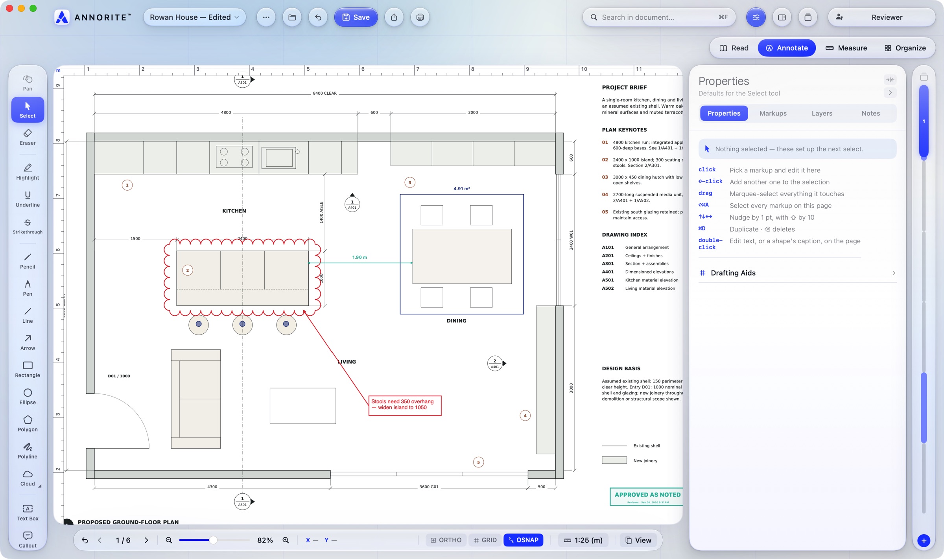Choose the Pen tool
Viewport: 944px width, 559px height.
pyautogui.click(x=28, y=288)
